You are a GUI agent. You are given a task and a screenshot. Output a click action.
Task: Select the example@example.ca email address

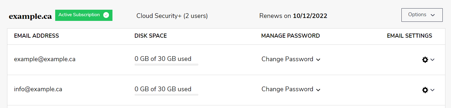click(45, 59)
